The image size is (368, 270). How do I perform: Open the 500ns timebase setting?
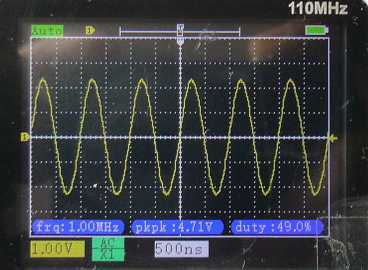180,249
